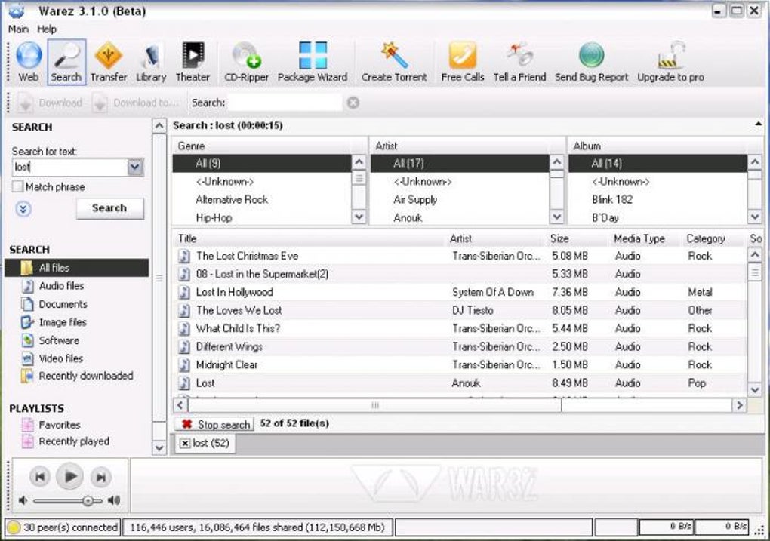Adjust the volume slider knob

tap(88, 501)
